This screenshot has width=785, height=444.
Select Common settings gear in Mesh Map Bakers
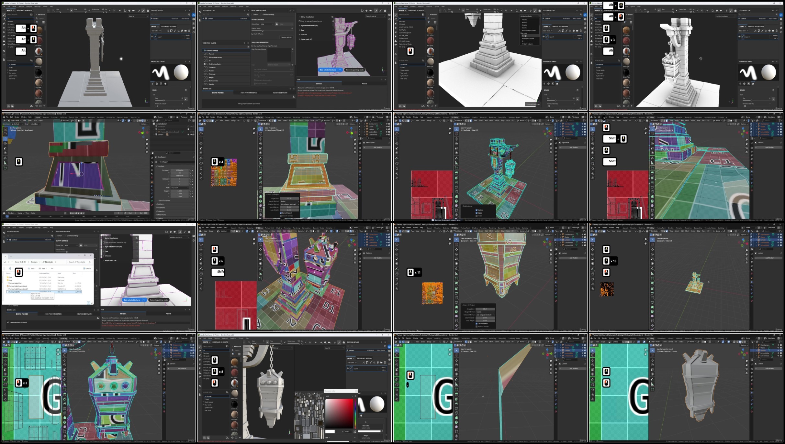[205, 50]
